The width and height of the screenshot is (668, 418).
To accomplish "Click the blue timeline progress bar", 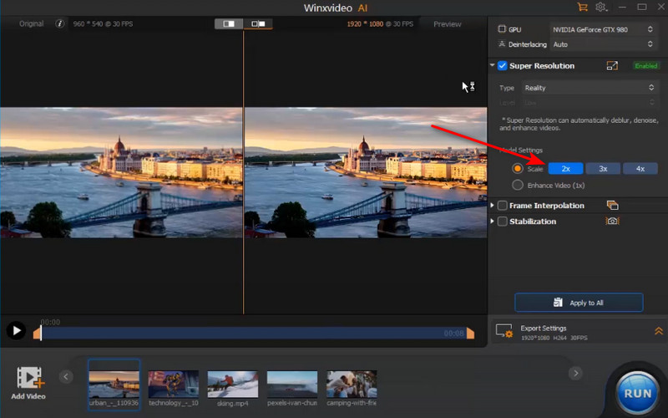I will (x=254, y=333).
